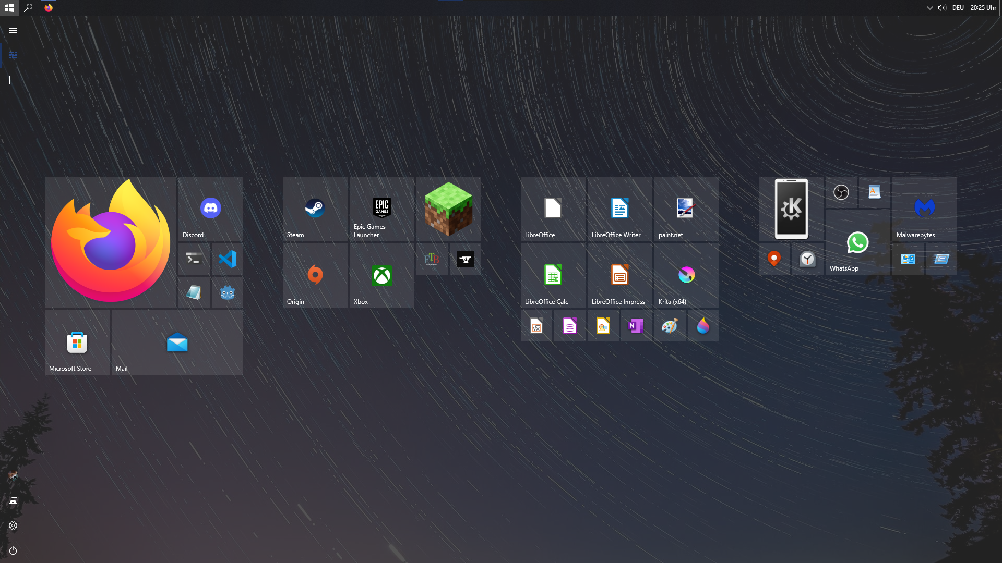Viewport: 1002px width, 563px height.
Task: Launch LibreOffice Calc
Action: point(553,276)
